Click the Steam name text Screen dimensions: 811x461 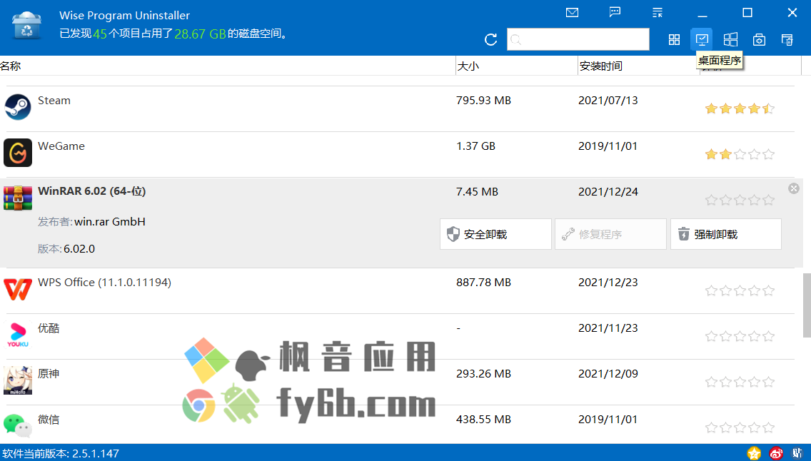click(54, 100)
